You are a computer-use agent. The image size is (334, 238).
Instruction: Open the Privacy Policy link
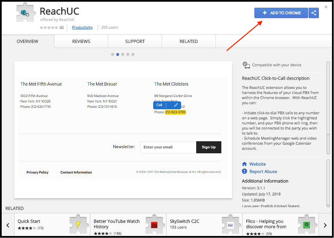(x=37, y=172)
